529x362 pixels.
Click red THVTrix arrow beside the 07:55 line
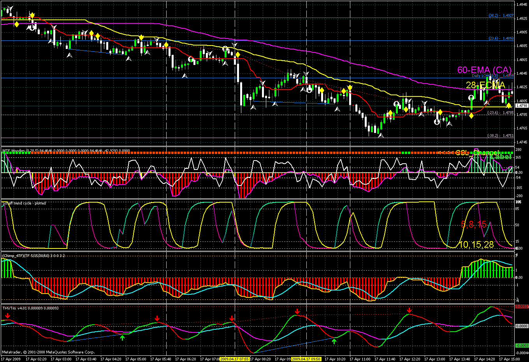(x=232, y=318)
